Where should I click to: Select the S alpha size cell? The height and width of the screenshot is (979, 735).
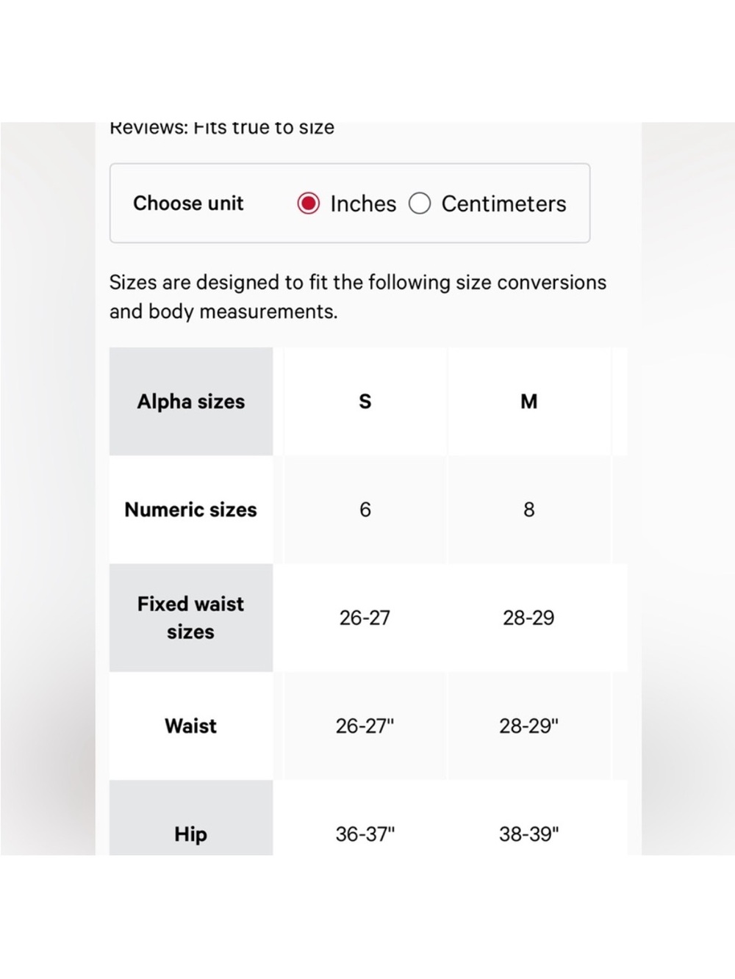tap(365, 401)
